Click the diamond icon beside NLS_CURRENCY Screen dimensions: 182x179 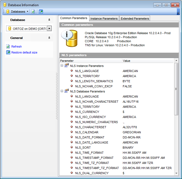point(72,111)
